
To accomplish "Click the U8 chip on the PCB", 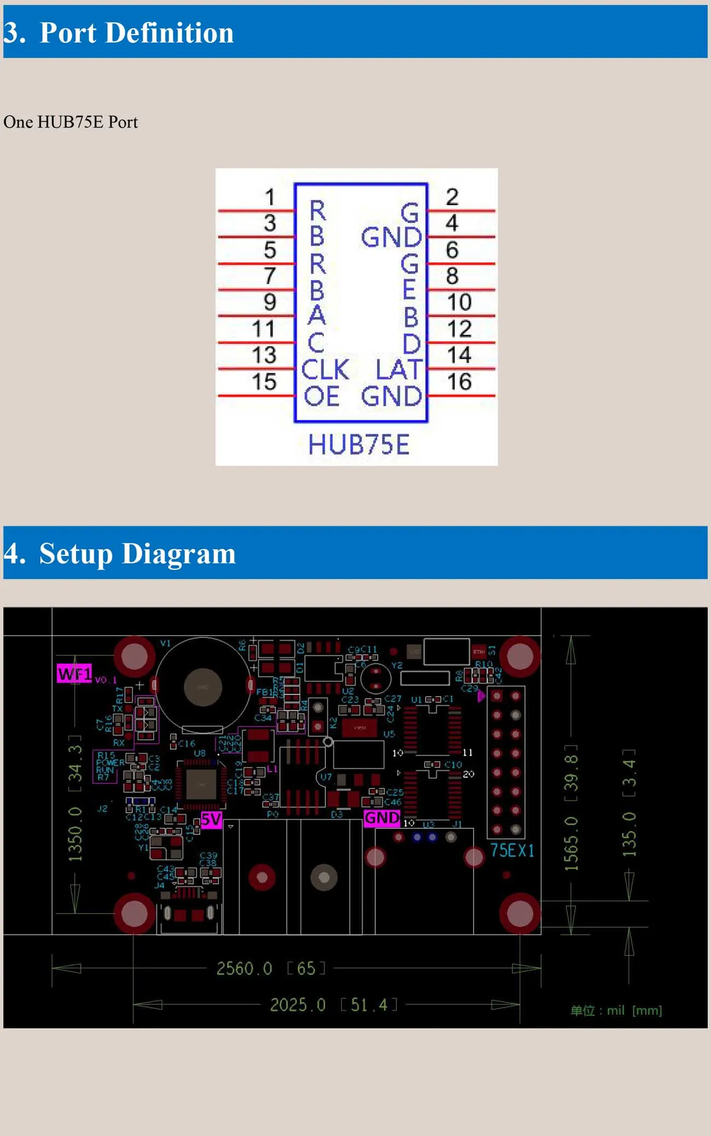I will coord(202,784).
